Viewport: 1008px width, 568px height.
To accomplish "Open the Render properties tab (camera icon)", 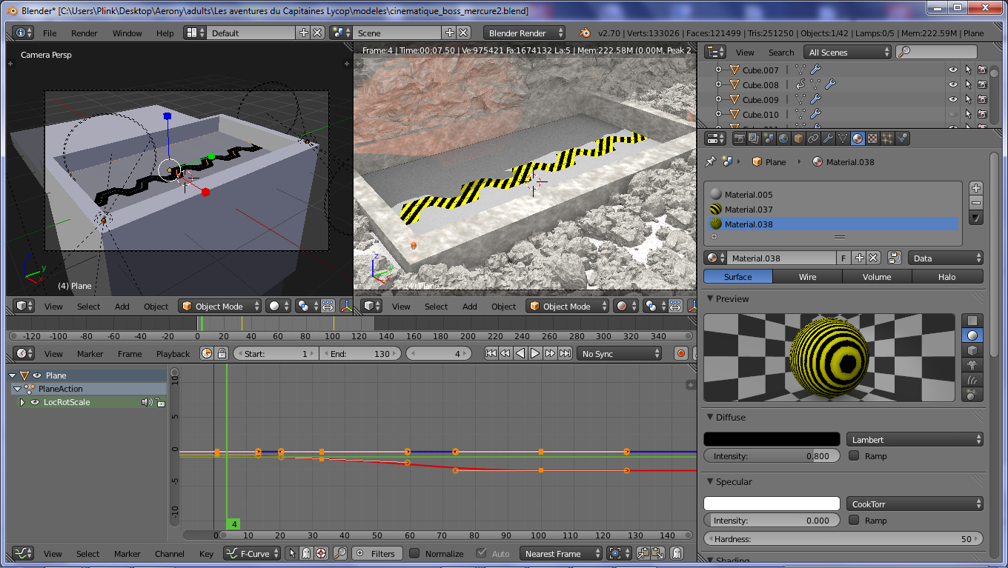I will click(x=740, y=138).
